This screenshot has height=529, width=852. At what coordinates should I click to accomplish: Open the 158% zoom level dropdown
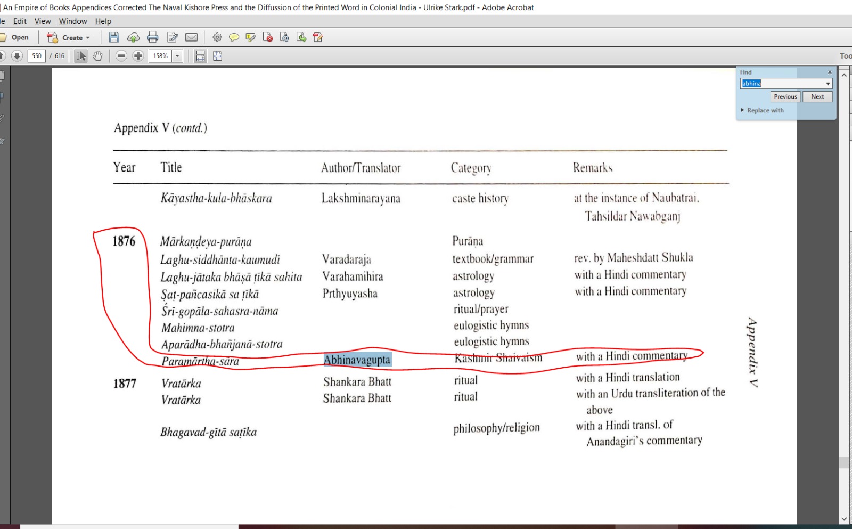click(x=177, y=56)
